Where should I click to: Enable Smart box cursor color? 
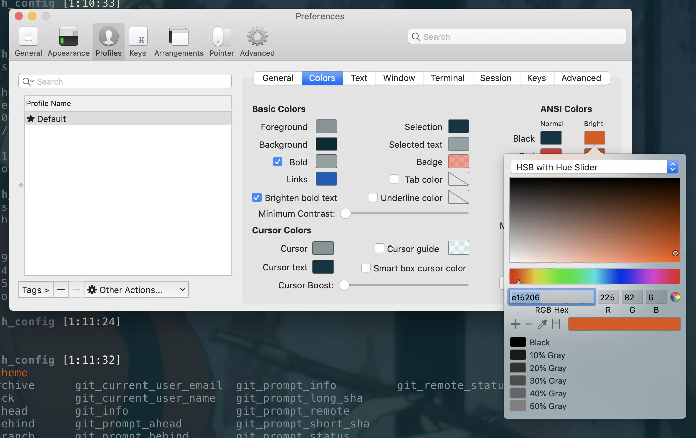366,268
